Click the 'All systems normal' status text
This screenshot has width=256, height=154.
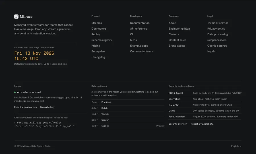pyautogui.click(x=29, y=92)
